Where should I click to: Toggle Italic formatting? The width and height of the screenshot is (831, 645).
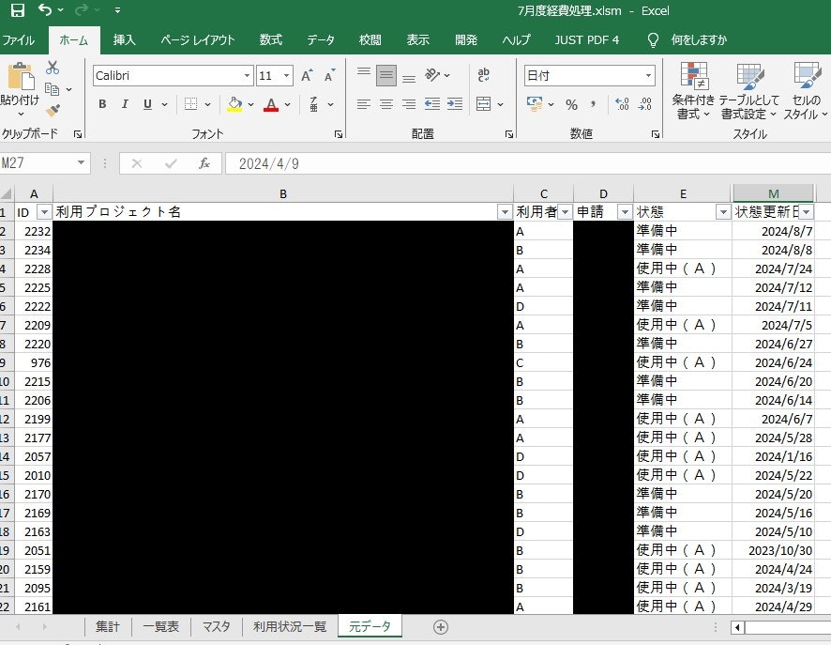tap(125, 104)
